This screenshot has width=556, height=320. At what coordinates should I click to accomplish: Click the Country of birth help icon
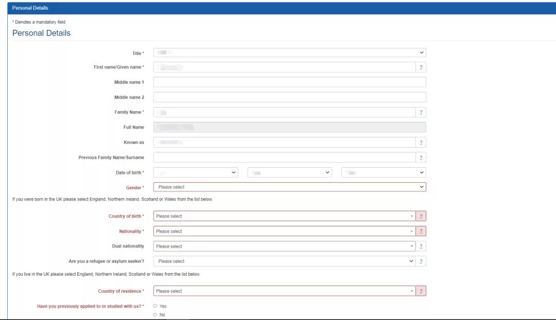pyautogui.click(x=421, y=217)
